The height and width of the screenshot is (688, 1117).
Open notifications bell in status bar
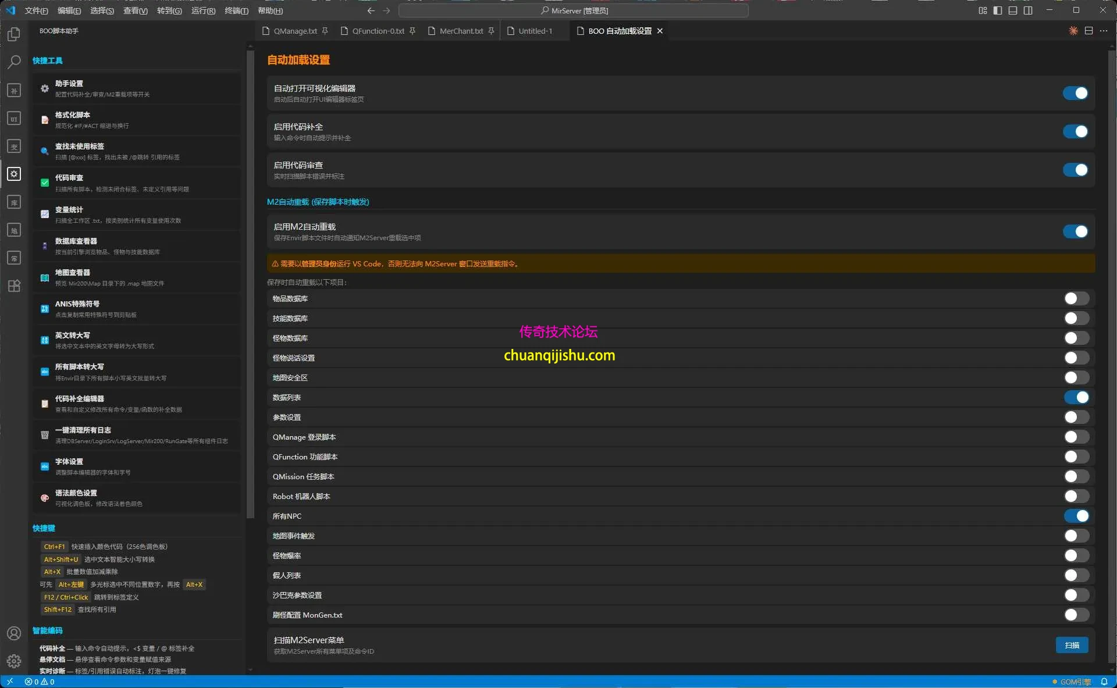(x=1104, y=682)
